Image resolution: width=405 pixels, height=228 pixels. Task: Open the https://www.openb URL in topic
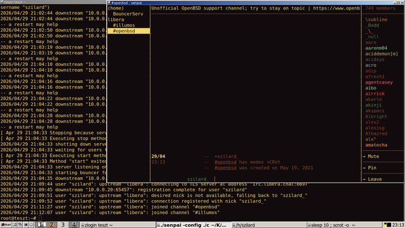336,8
